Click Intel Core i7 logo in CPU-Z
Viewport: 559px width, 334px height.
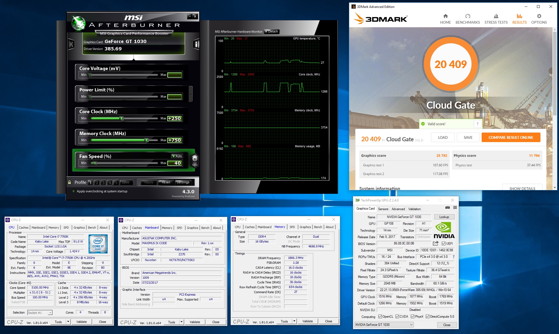(x=98, y=244)
